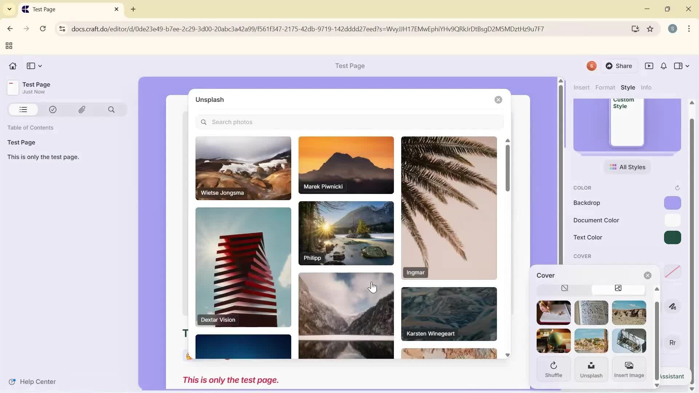Select the search icon in the sidebar toolbar

[111, 110]
